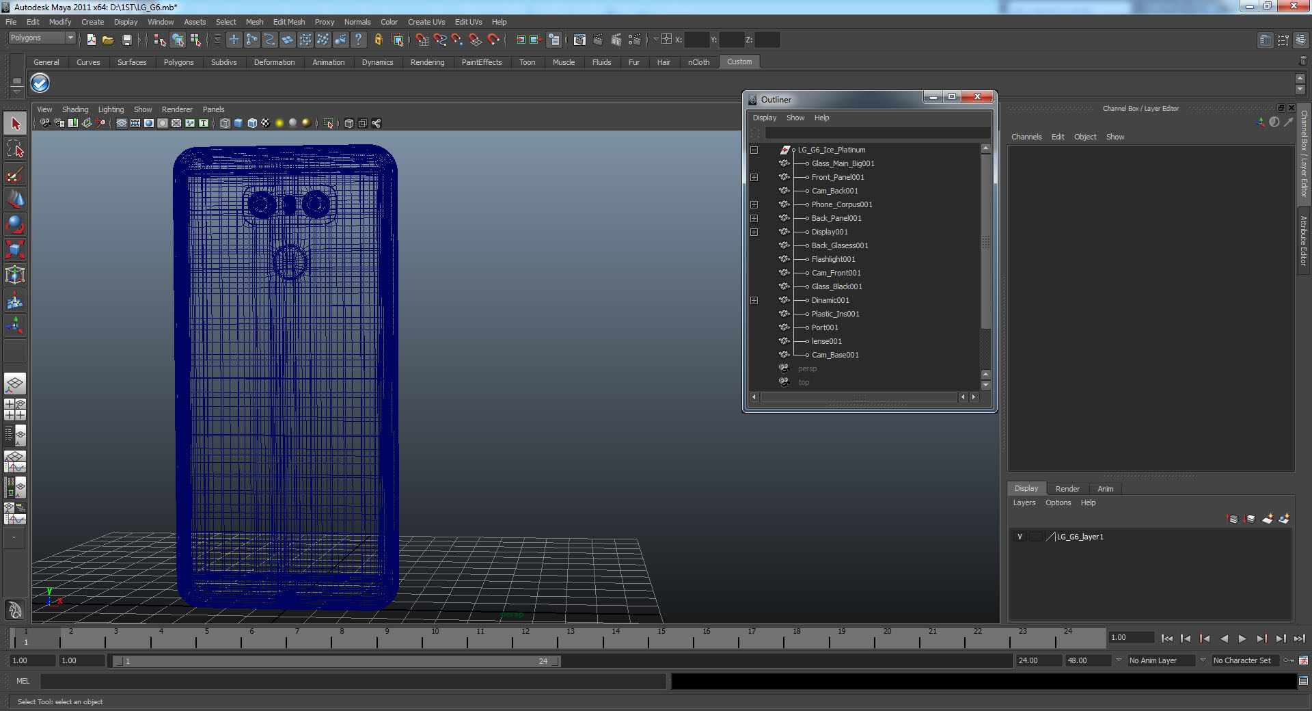Click the help question mark icon
The height and width of the screenshot is (711, 1312).
[358, 40]
